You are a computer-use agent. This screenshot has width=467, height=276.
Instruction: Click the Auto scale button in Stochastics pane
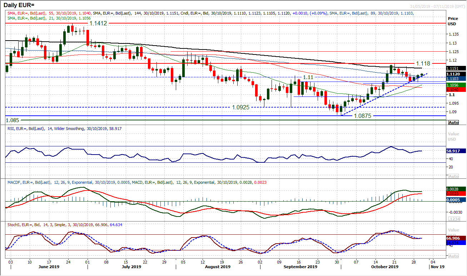[453, 256]
